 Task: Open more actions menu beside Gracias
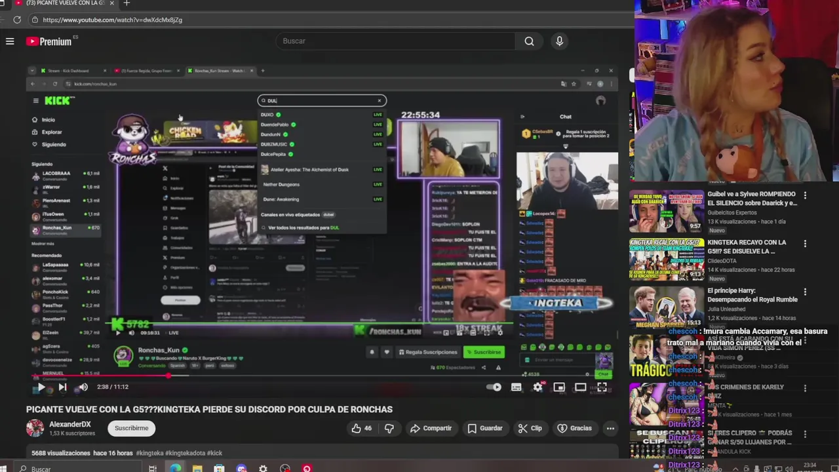[x=610, y=428]
